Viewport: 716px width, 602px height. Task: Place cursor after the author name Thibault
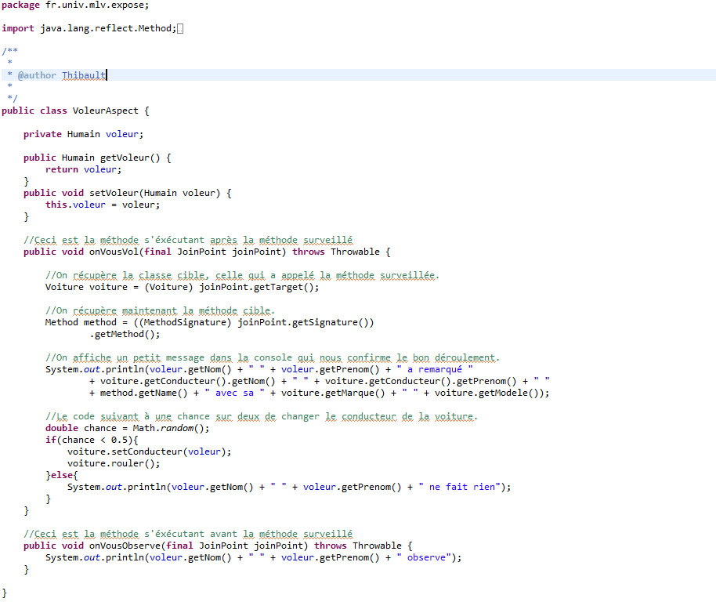pyautogui.click(x=107, y=75)
